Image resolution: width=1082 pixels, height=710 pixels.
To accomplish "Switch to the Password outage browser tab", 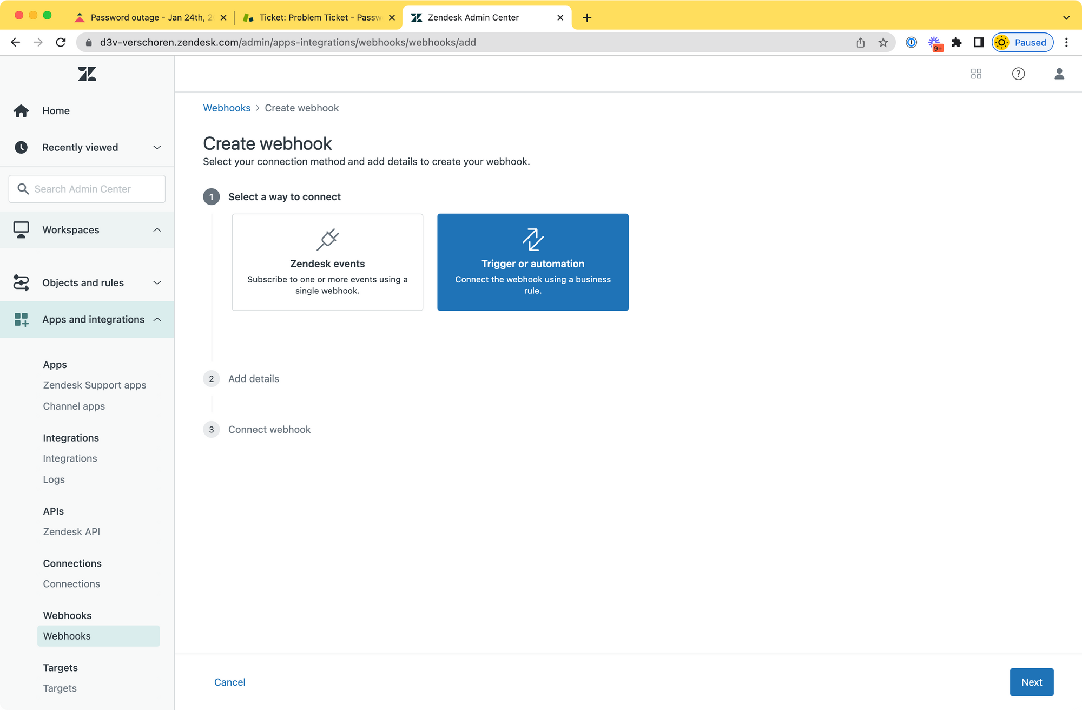I will [146, 17].
